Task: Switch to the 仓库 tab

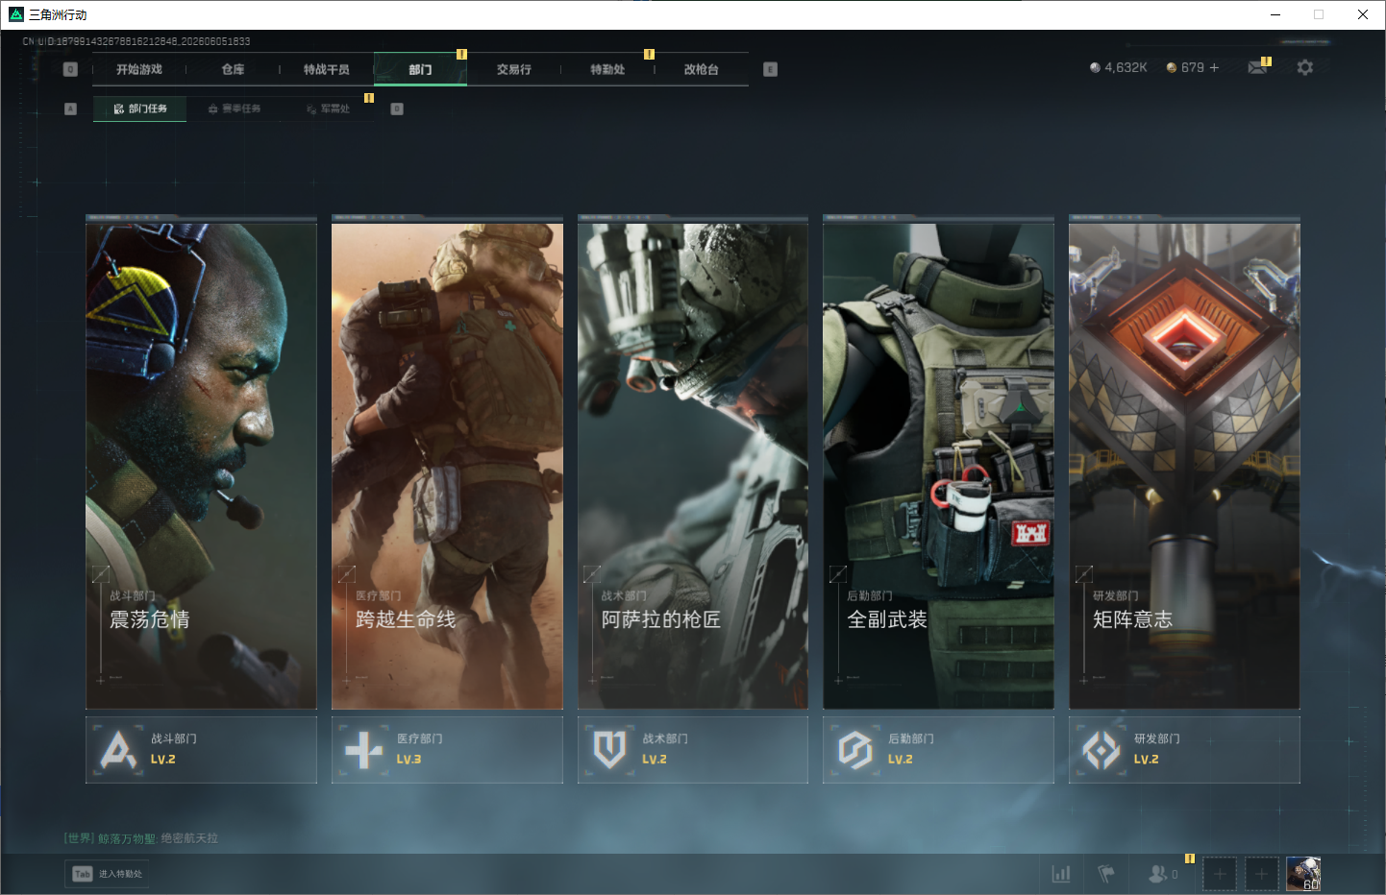Action: (x=233, y=69)
